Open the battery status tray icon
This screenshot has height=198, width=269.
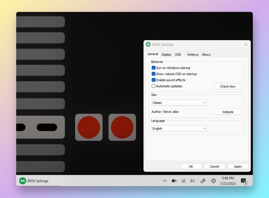click(174, 181)
